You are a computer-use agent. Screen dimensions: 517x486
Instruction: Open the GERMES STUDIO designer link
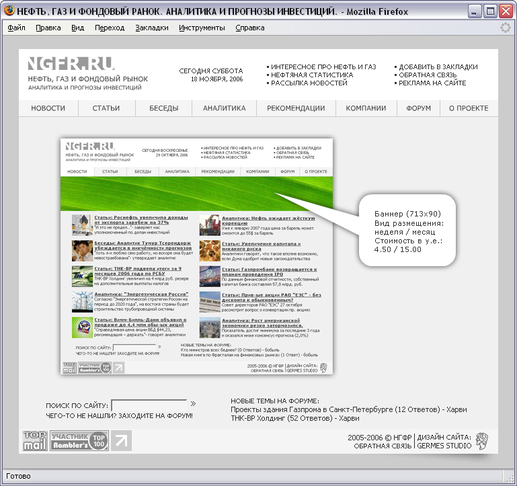444,446
